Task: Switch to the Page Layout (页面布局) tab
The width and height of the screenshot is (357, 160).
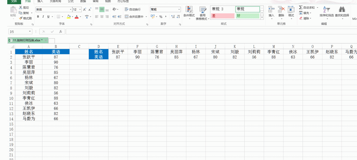Action: (55, 1)
